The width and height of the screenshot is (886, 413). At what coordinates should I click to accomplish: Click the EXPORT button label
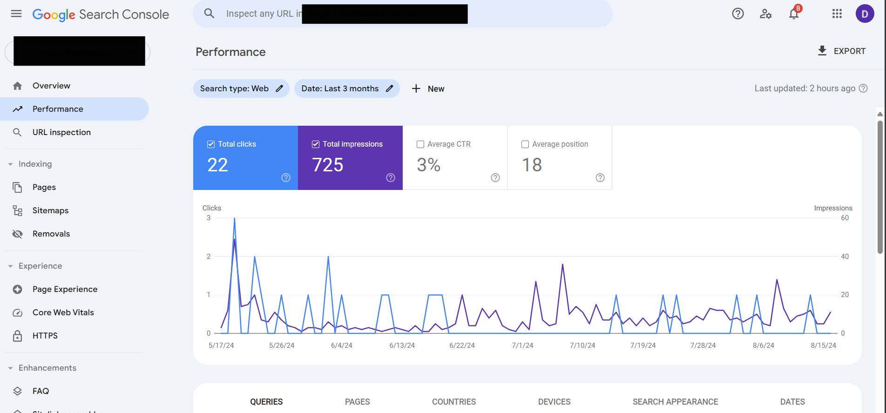pyautogui.click(x=850, y=51)
